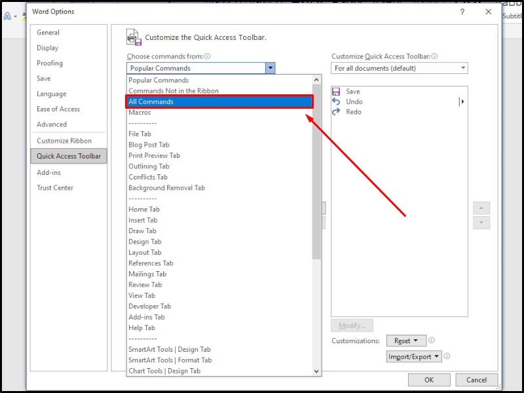
Task: Select Commands Not in the Ribbon
Action: tap(219, 91)
